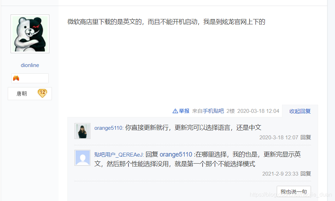This screenshot has height=201, width=335.
Task: Open dionline's panda bear avatar
Action: [30, 34]
